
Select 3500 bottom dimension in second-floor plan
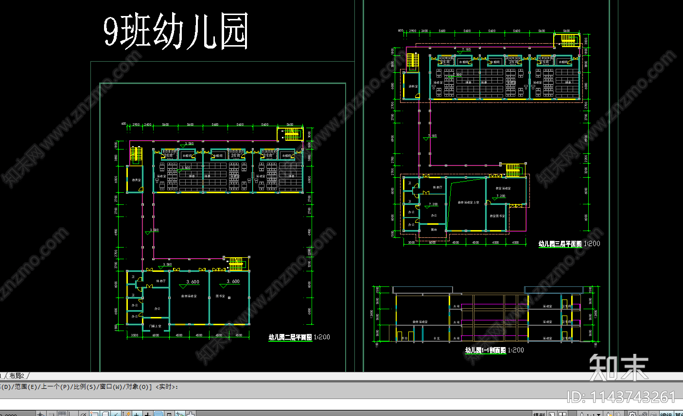pyautogui.click(x=135, y=335)
